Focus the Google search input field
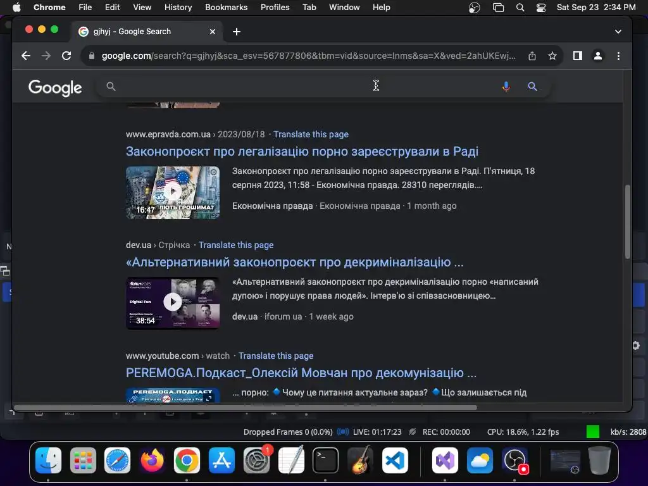 pos(306,86)
